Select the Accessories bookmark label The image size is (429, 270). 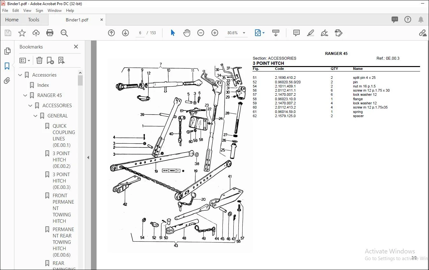(x=44, y=75)
